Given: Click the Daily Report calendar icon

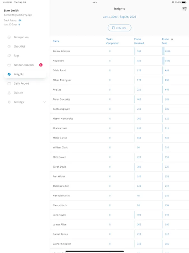Looking at the screenshot, I should [9, 83].
